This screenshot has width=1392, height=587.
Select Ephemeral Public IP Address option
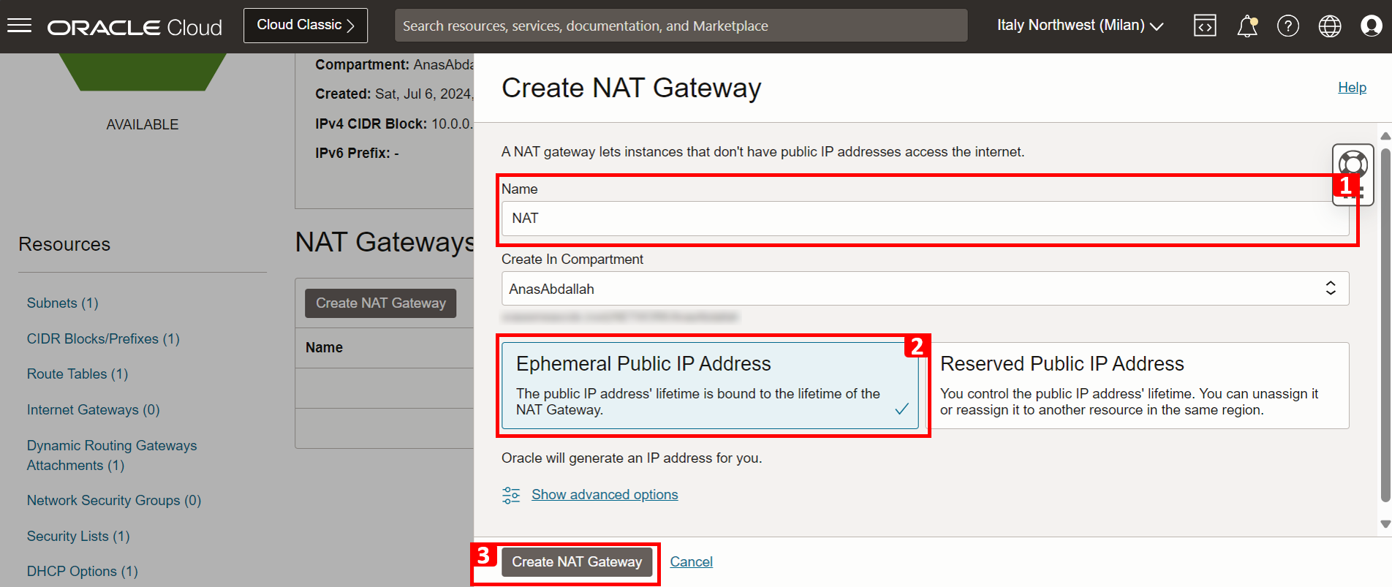[x=710, y=385]
